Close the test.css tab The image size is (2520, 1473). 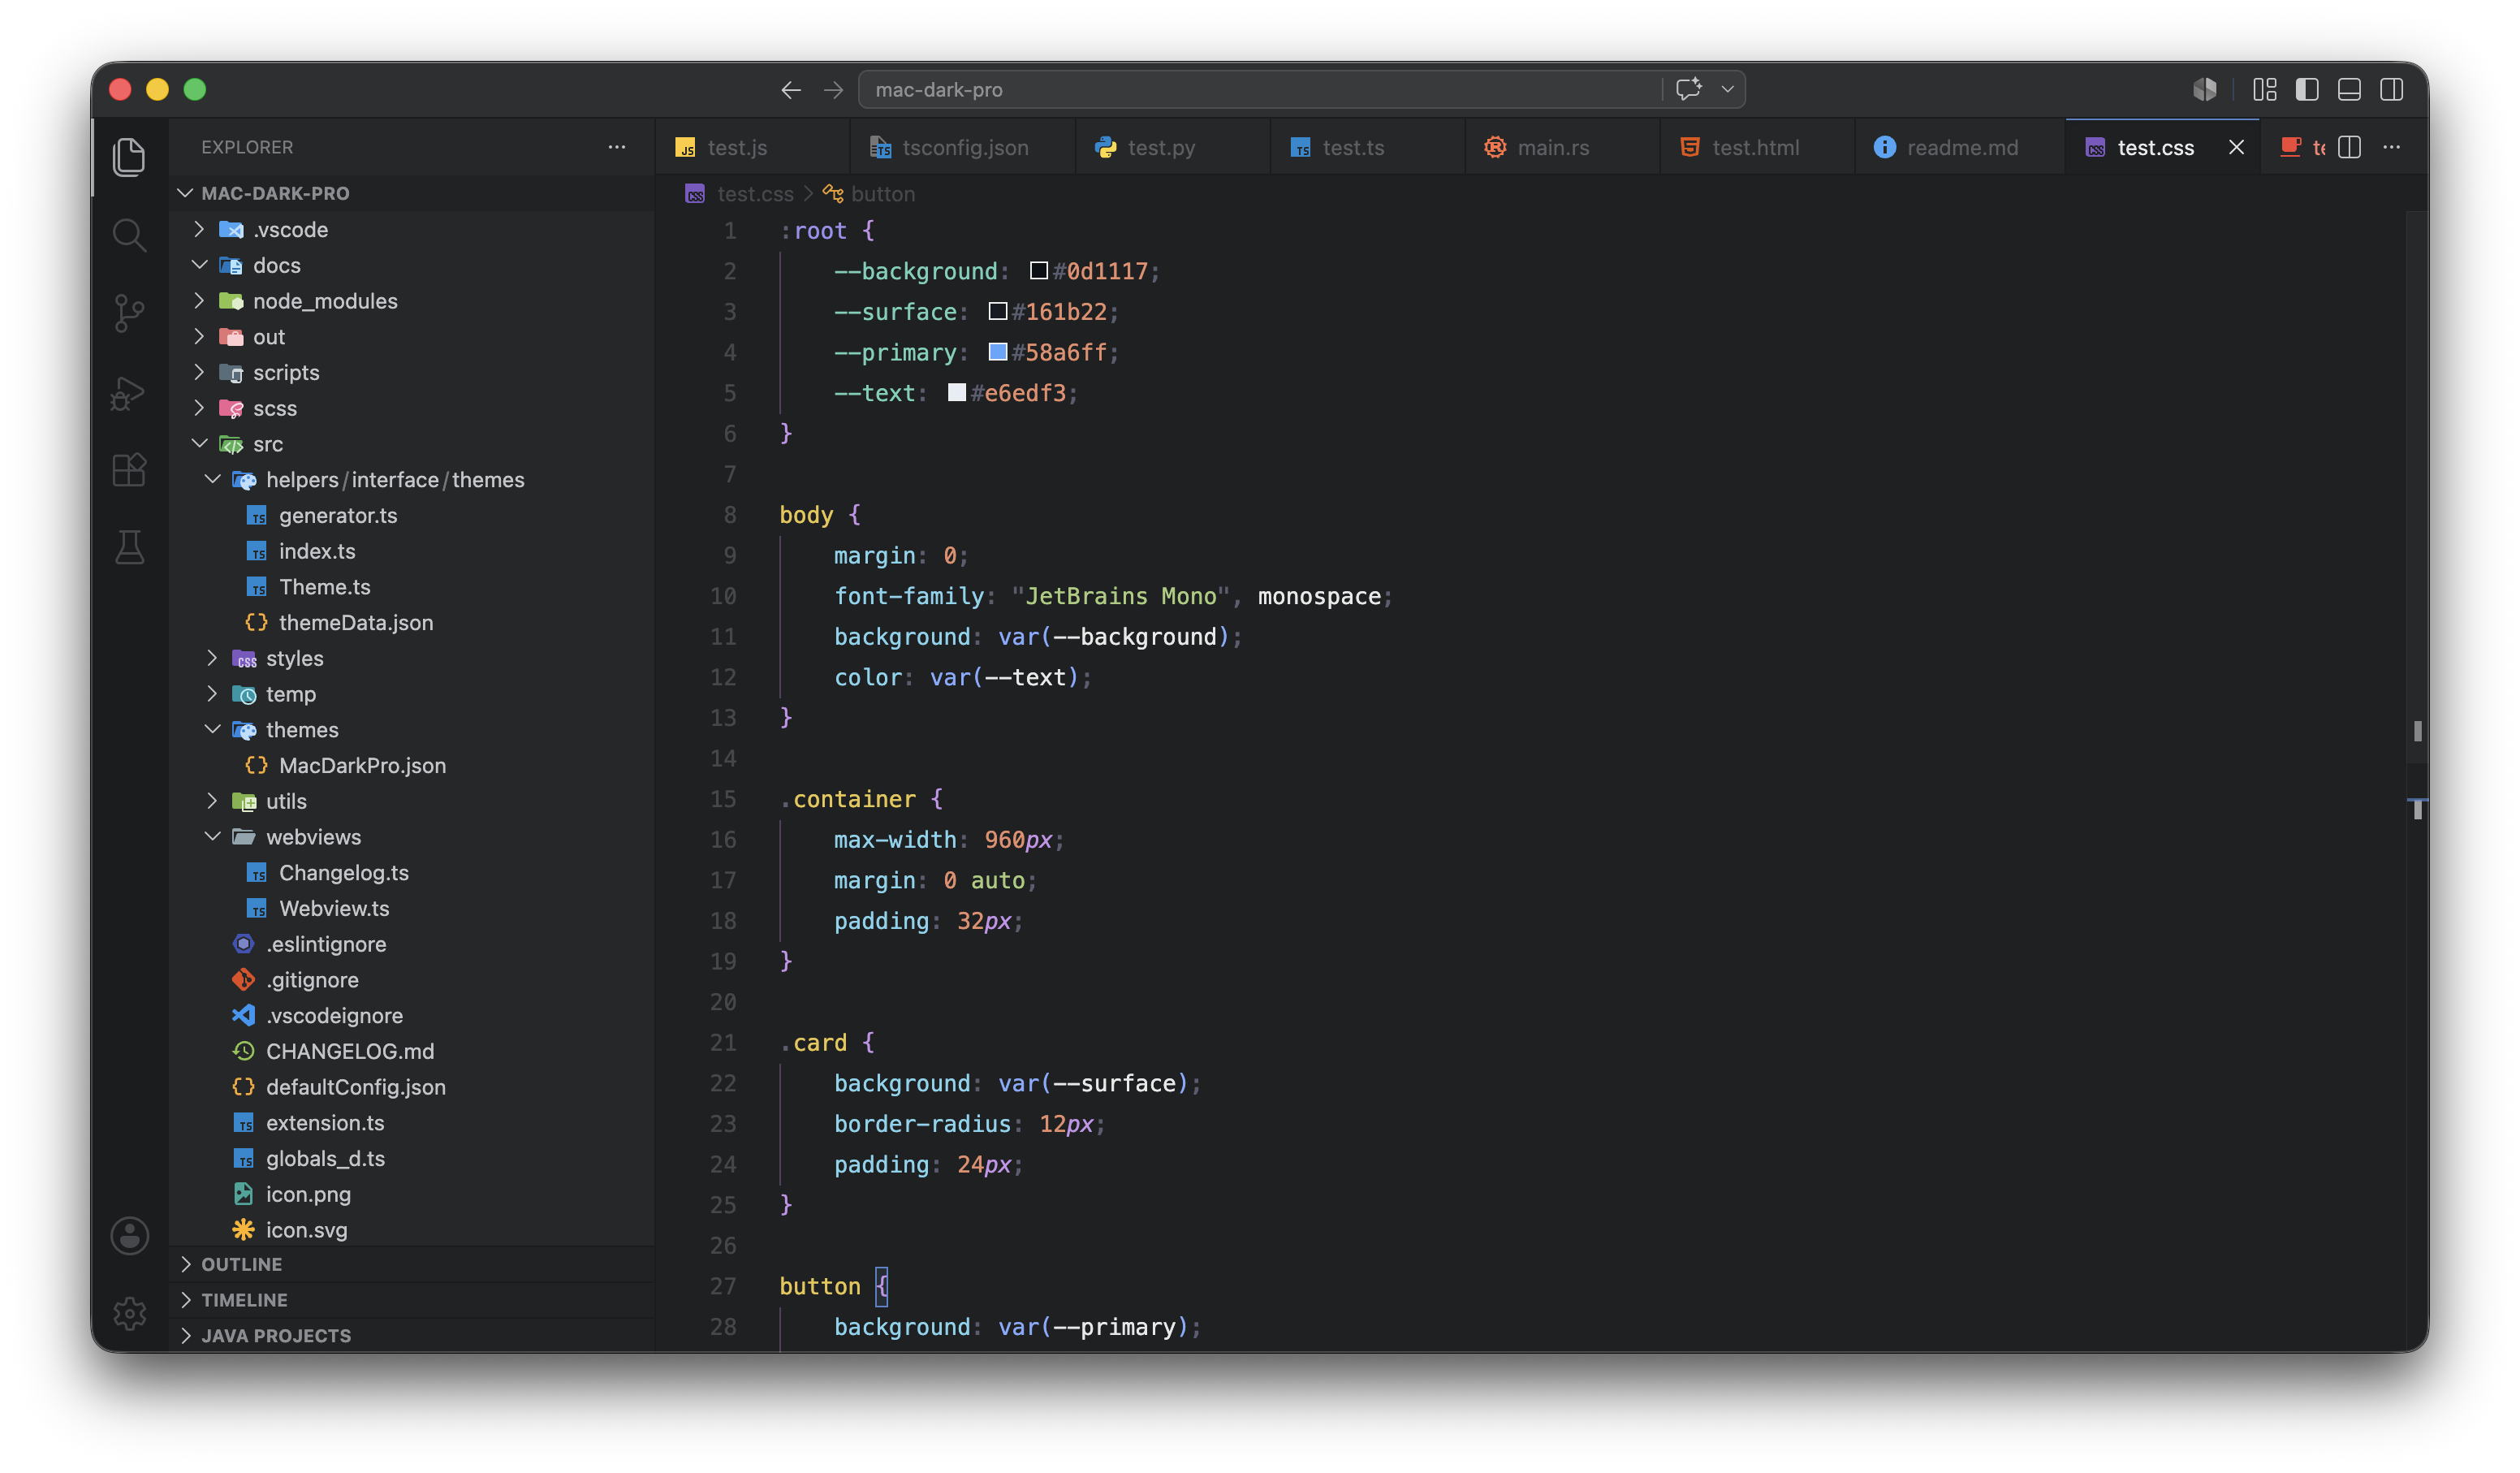click(x=2237, y=147)
